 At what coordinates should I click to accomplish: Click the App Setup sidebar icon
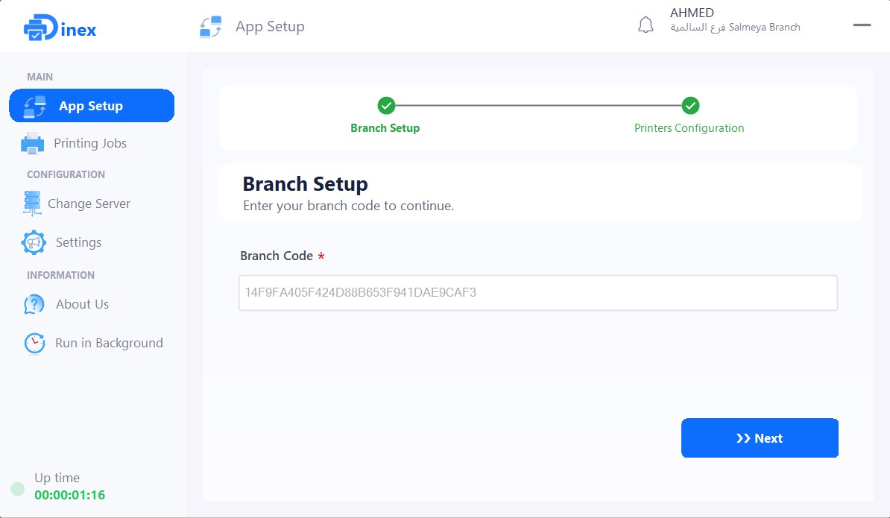click(34, 106)
